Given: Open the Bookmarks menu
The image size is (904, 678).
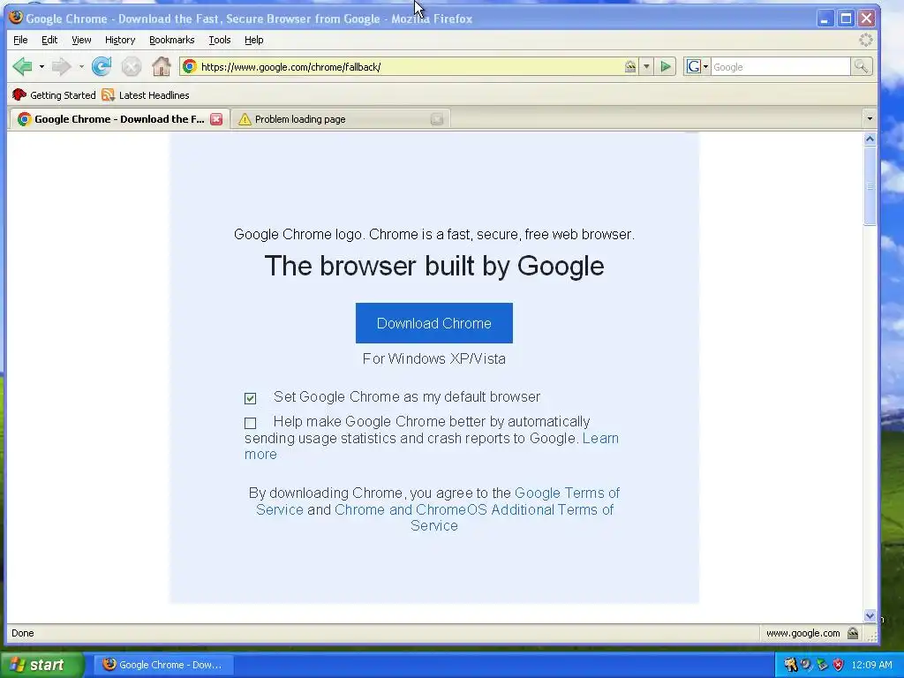Looking at the screenshot, I should pyautogui.click(x=172, y=40).
